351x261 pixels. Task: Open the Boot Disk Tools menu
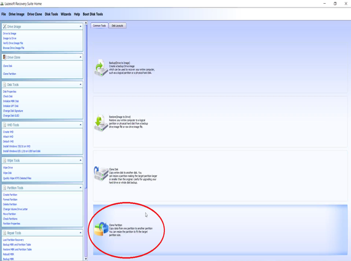92,14
